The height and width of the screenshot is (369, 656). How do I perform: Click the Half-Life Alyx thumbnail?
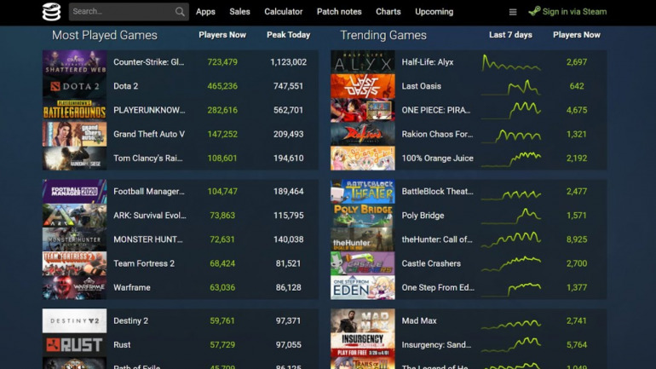coord(363,62)
